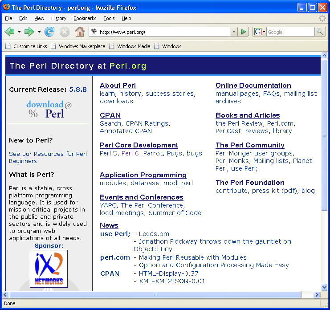Open HTML-Display-0.37 news link
This screenshot has height=310, width=330.
(x=169, y=273)
